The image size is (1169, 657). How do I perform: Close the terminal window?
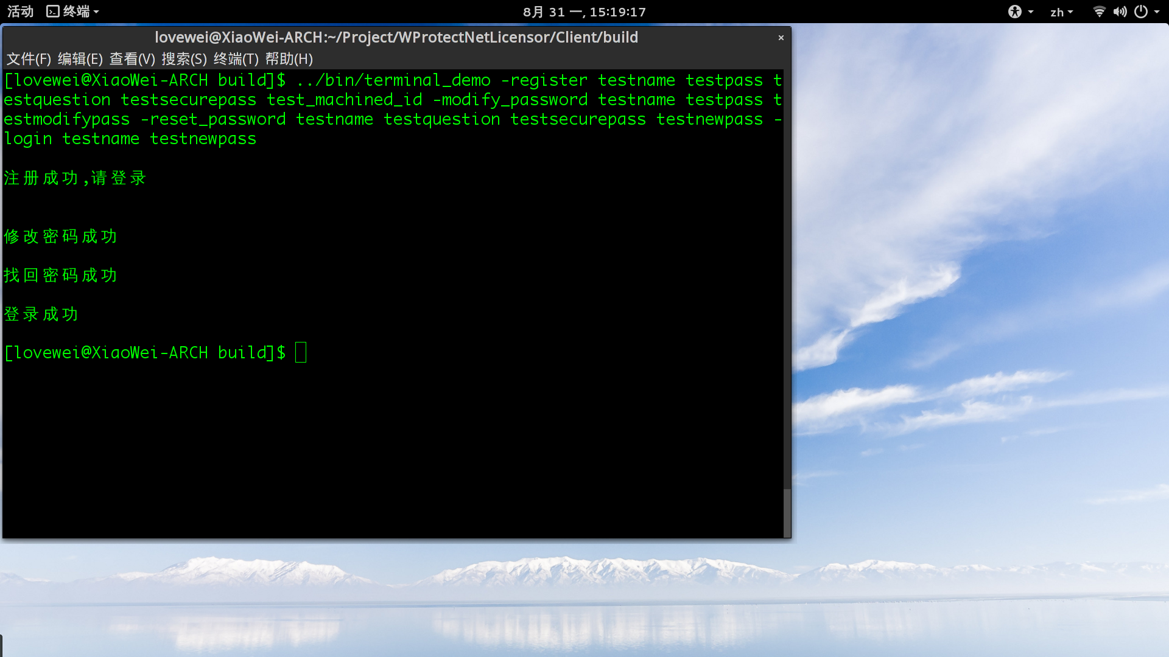click(781, 38)
